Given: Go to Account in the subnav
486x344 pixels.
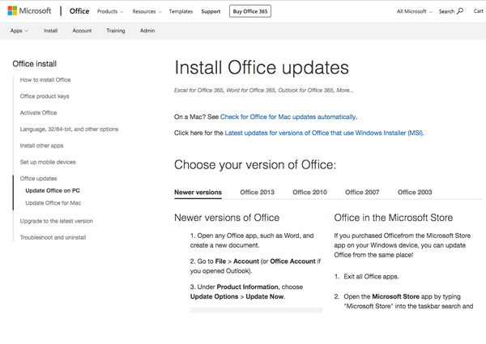Looking at the screenshot, I should pos(82,31).
